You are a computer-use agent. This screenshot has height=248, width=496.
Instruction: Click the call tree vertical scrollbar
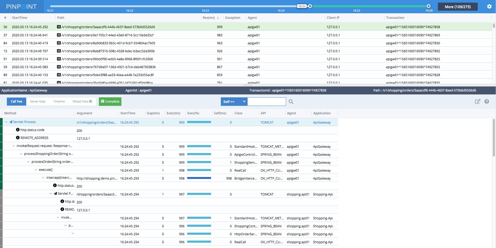pos(494,138)
